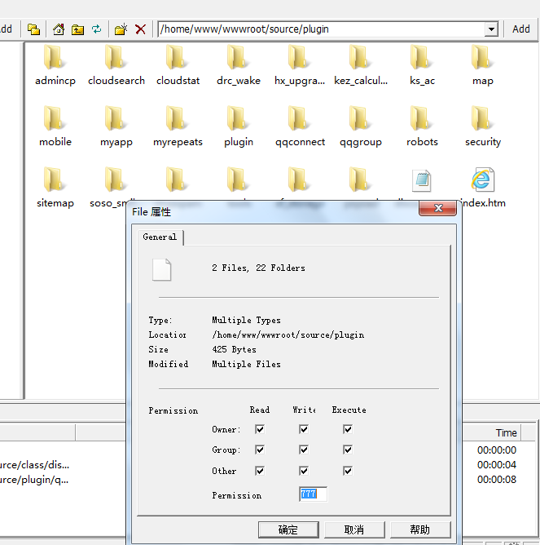Go up one folder level icon
This screenshot has height=545, width=540.
77,29
